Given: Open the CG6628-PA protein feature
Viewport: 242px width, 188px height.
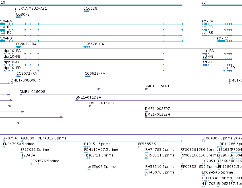Looking at the screenshot, I should tap(87, 76).
